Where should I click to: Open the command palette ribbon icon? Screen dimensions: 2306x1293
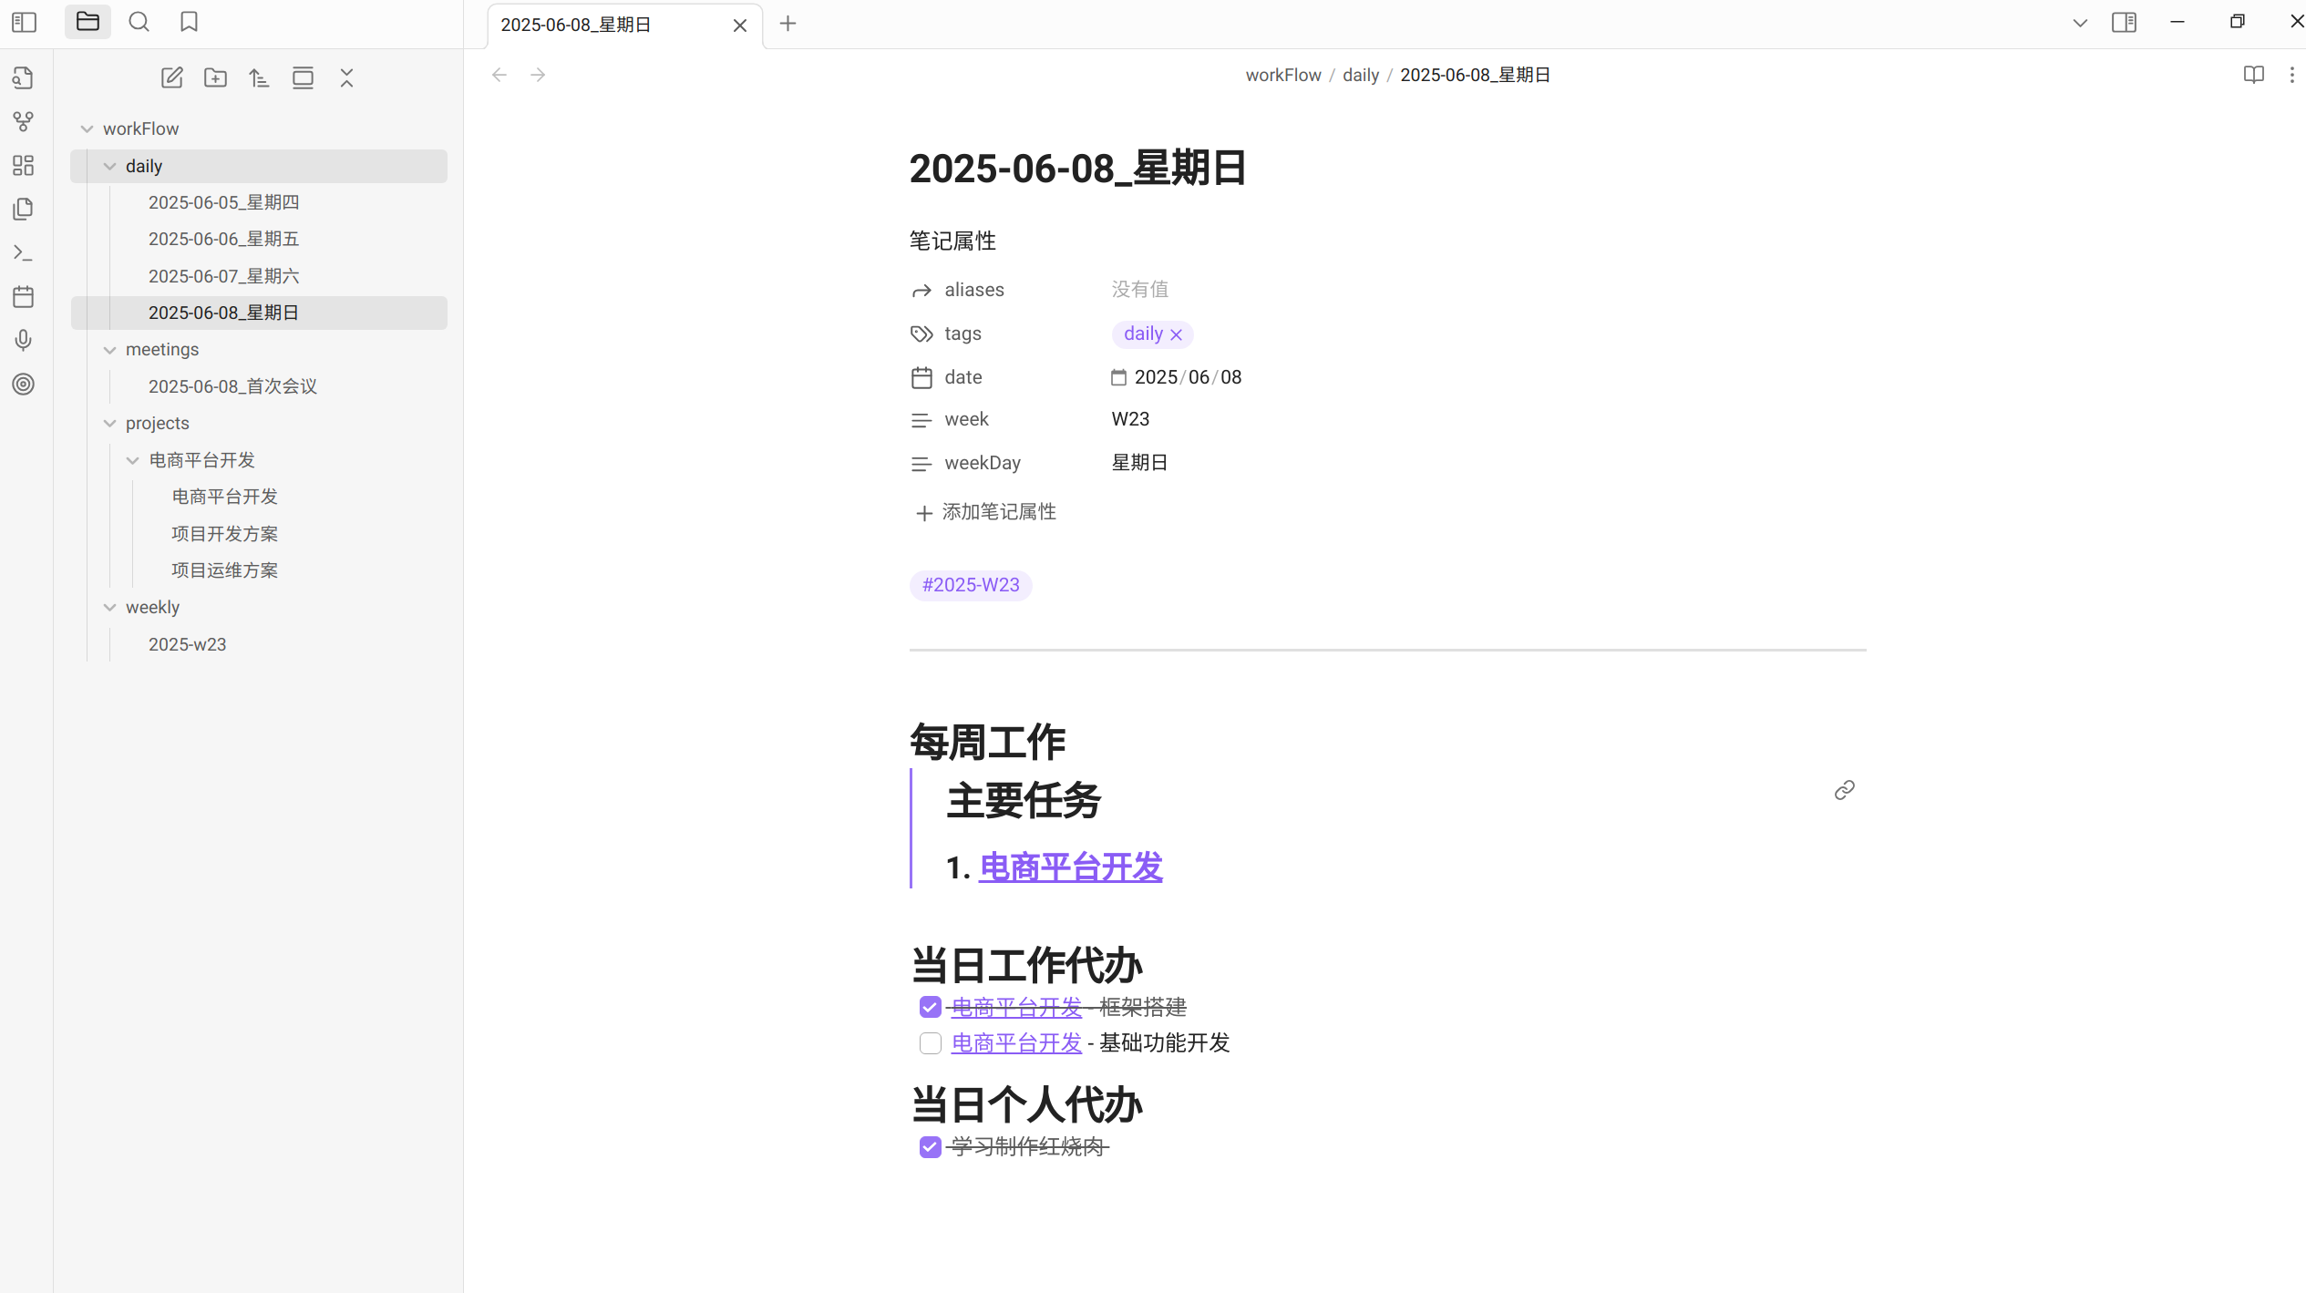pyautogui.click(x=24, y=252)
